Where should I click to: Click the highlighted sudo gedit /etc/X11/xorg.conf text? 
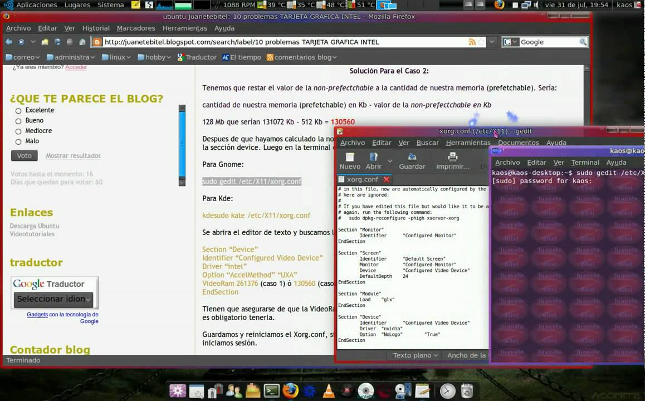(252, 182)
